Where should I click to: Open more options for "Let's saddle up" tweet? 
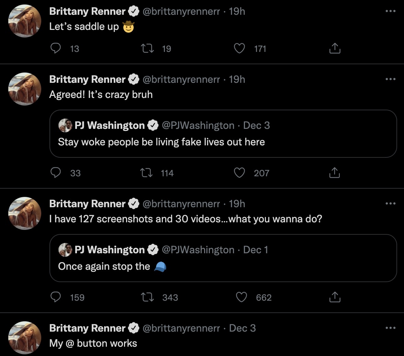[x=391, y=11]
